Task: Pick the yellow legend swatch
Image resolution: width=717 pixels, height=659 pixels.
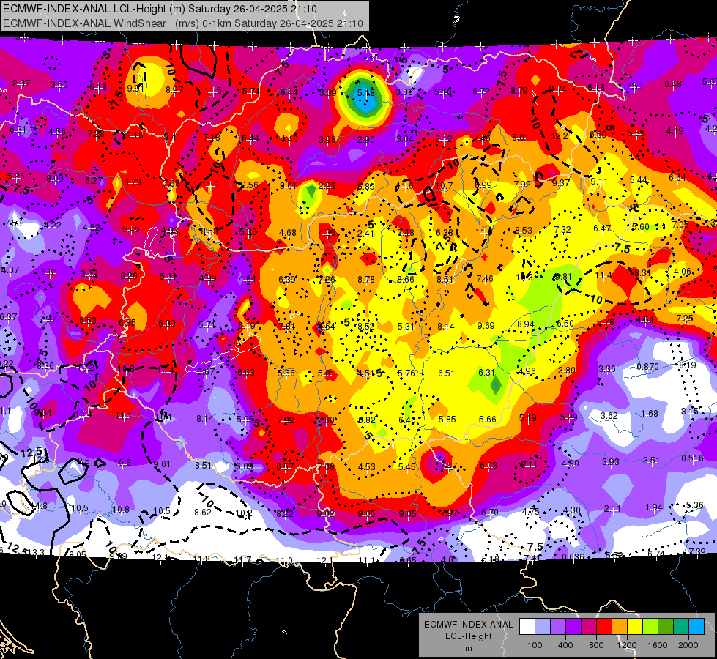Action: coord(635,627)
